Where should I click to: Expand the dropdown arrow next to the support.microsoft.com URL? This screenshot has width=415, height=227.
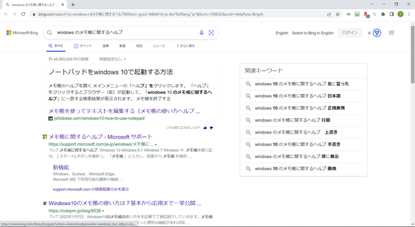tap(156, 145)
